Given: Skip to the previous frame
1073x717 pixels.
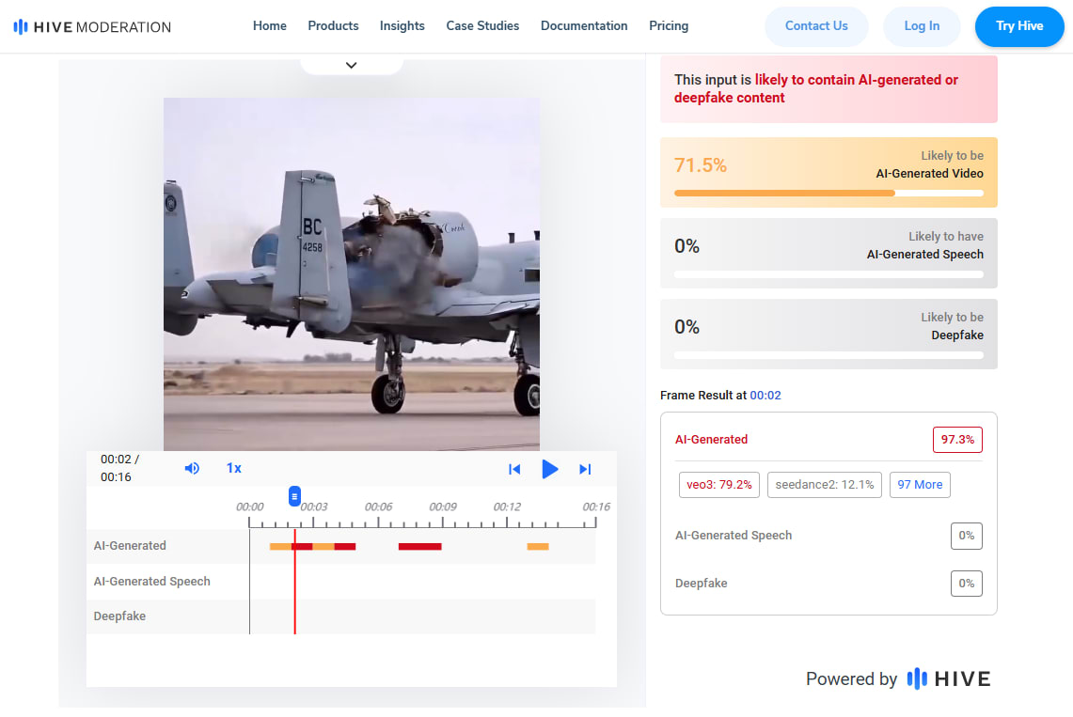Looking at the screenshot, I should click(x=514, y=469).
